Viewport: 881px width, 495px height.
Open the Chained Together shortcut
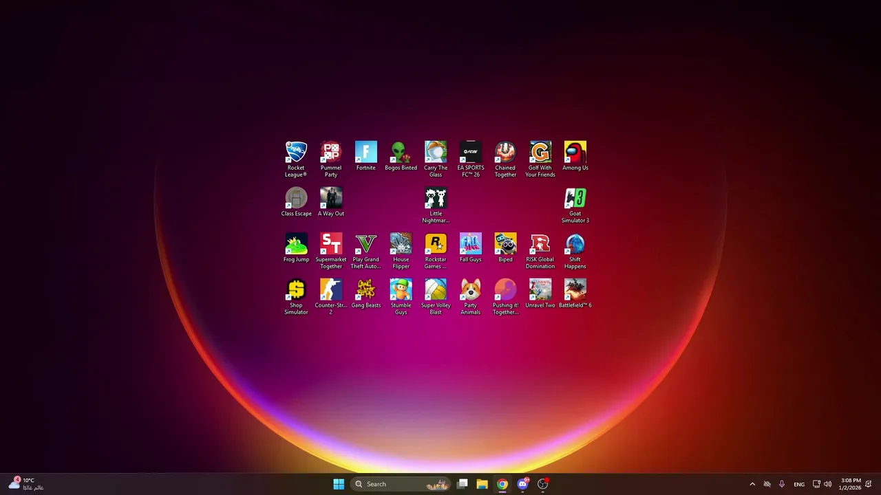[x=505, y=159]
